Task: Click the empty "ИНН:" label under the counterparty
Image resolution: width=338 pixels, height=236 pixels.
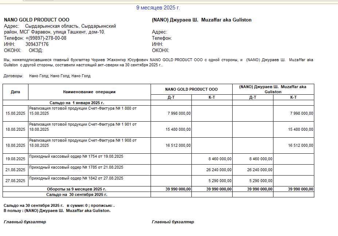Action: coord(158,44)
